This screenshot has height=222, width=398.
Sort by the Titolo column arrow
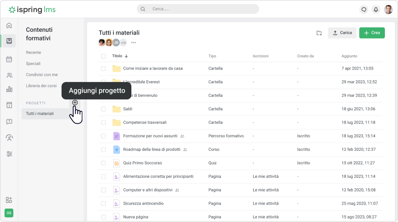coord(126,56)
